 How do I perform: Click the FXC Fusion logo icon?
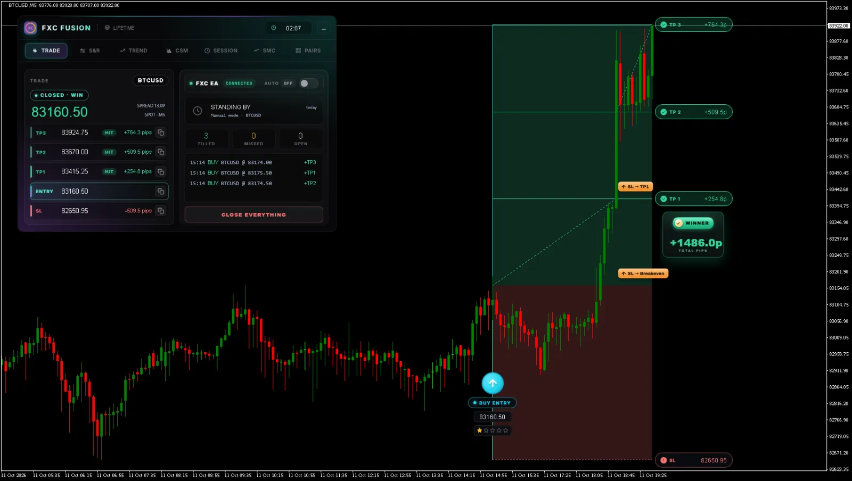tap(30, 28)
